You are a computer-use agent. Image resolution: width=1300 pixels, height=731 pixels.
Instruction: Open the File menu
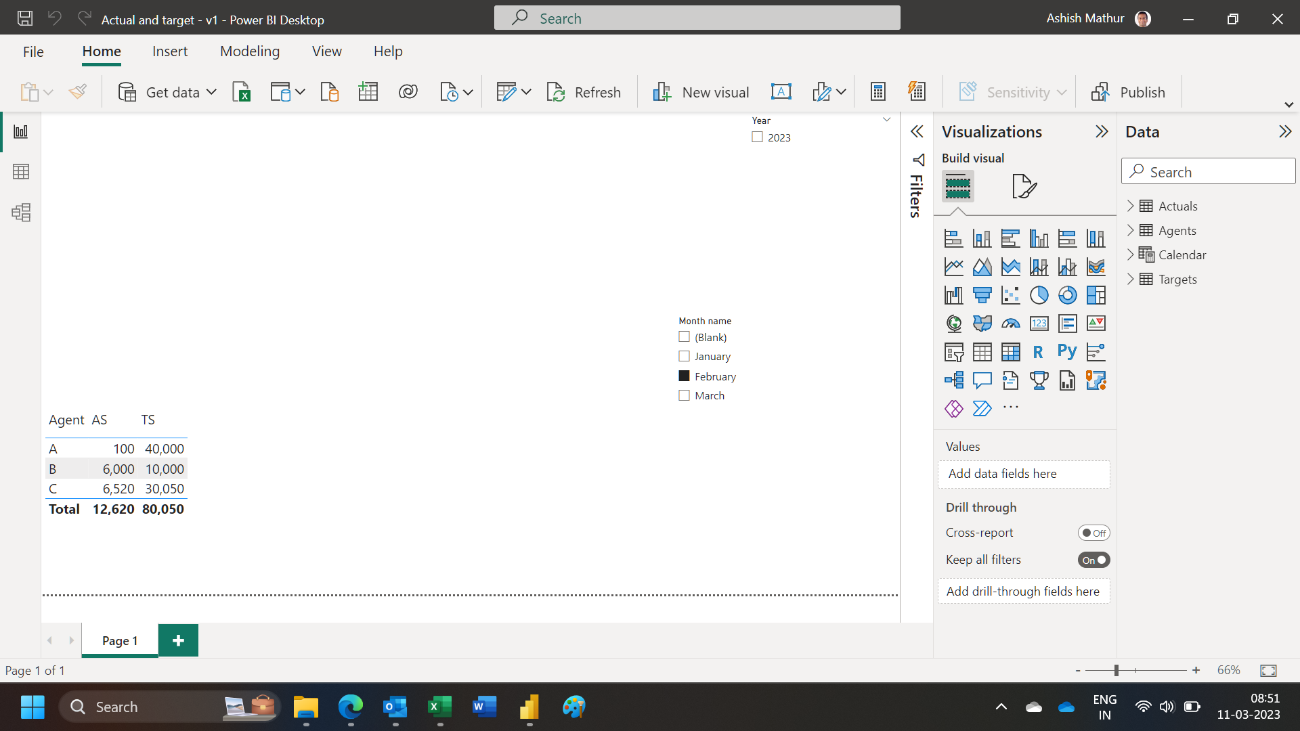pyautogui.click(x=33, y=51)
